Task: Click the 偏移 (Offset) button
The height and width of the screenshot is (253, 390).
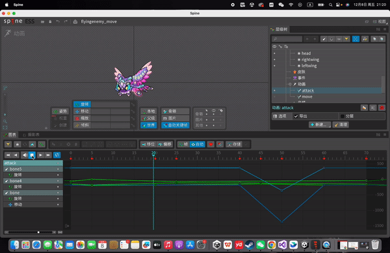Action: point(165,144)
